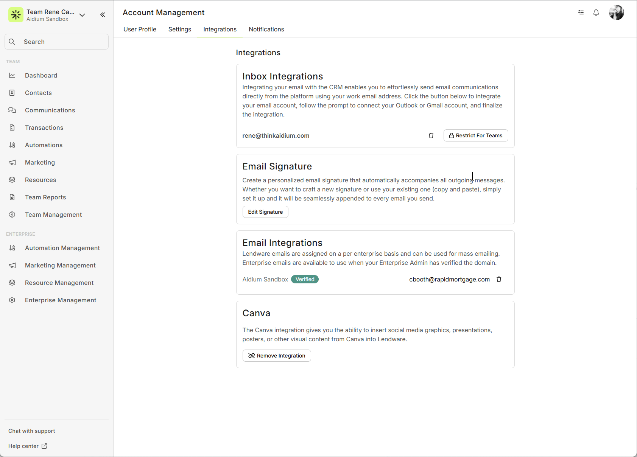Delete the rene@thinkaidium.com inbox integration
The height and width of the screenshot is (457, 637).
click(x=431, y=135)
